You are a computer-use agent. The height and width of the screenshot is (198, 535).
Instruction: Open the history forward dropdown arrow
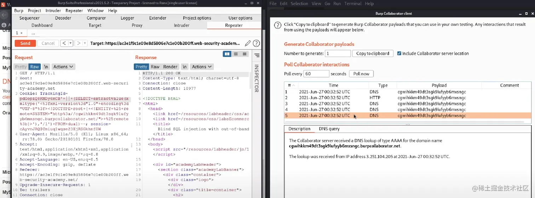click(85, 43)
